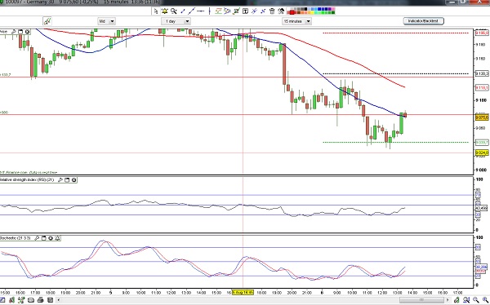Zoom out with minus magnifier
This screenshot has width=490, height=305.
(x=476, y=300)
